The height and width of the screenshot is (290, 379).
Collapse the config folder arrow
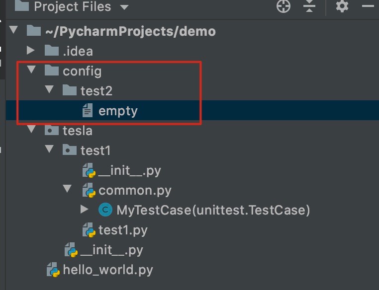click(x=31, y=70)
